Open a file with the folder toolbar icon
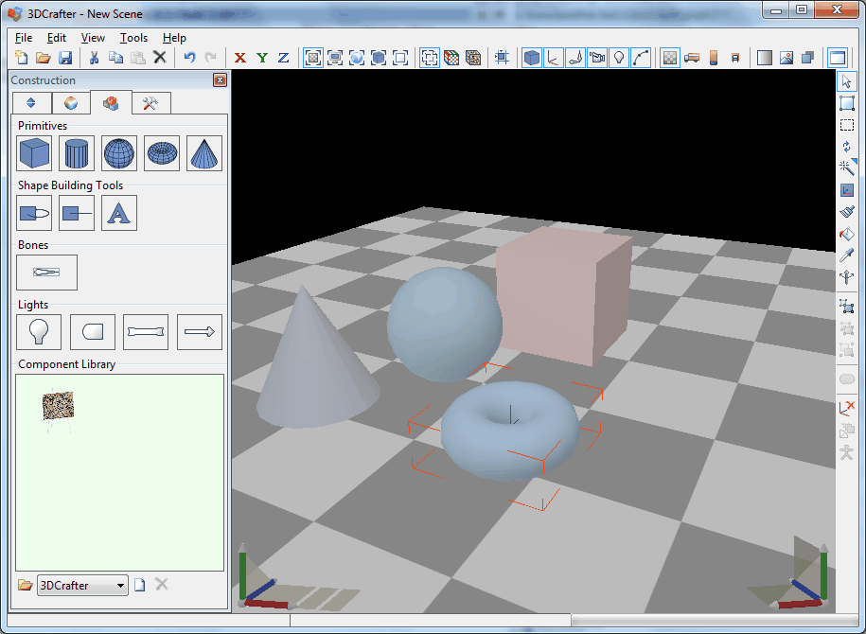Viewport: 866px width, 634px height. point(44,58)
